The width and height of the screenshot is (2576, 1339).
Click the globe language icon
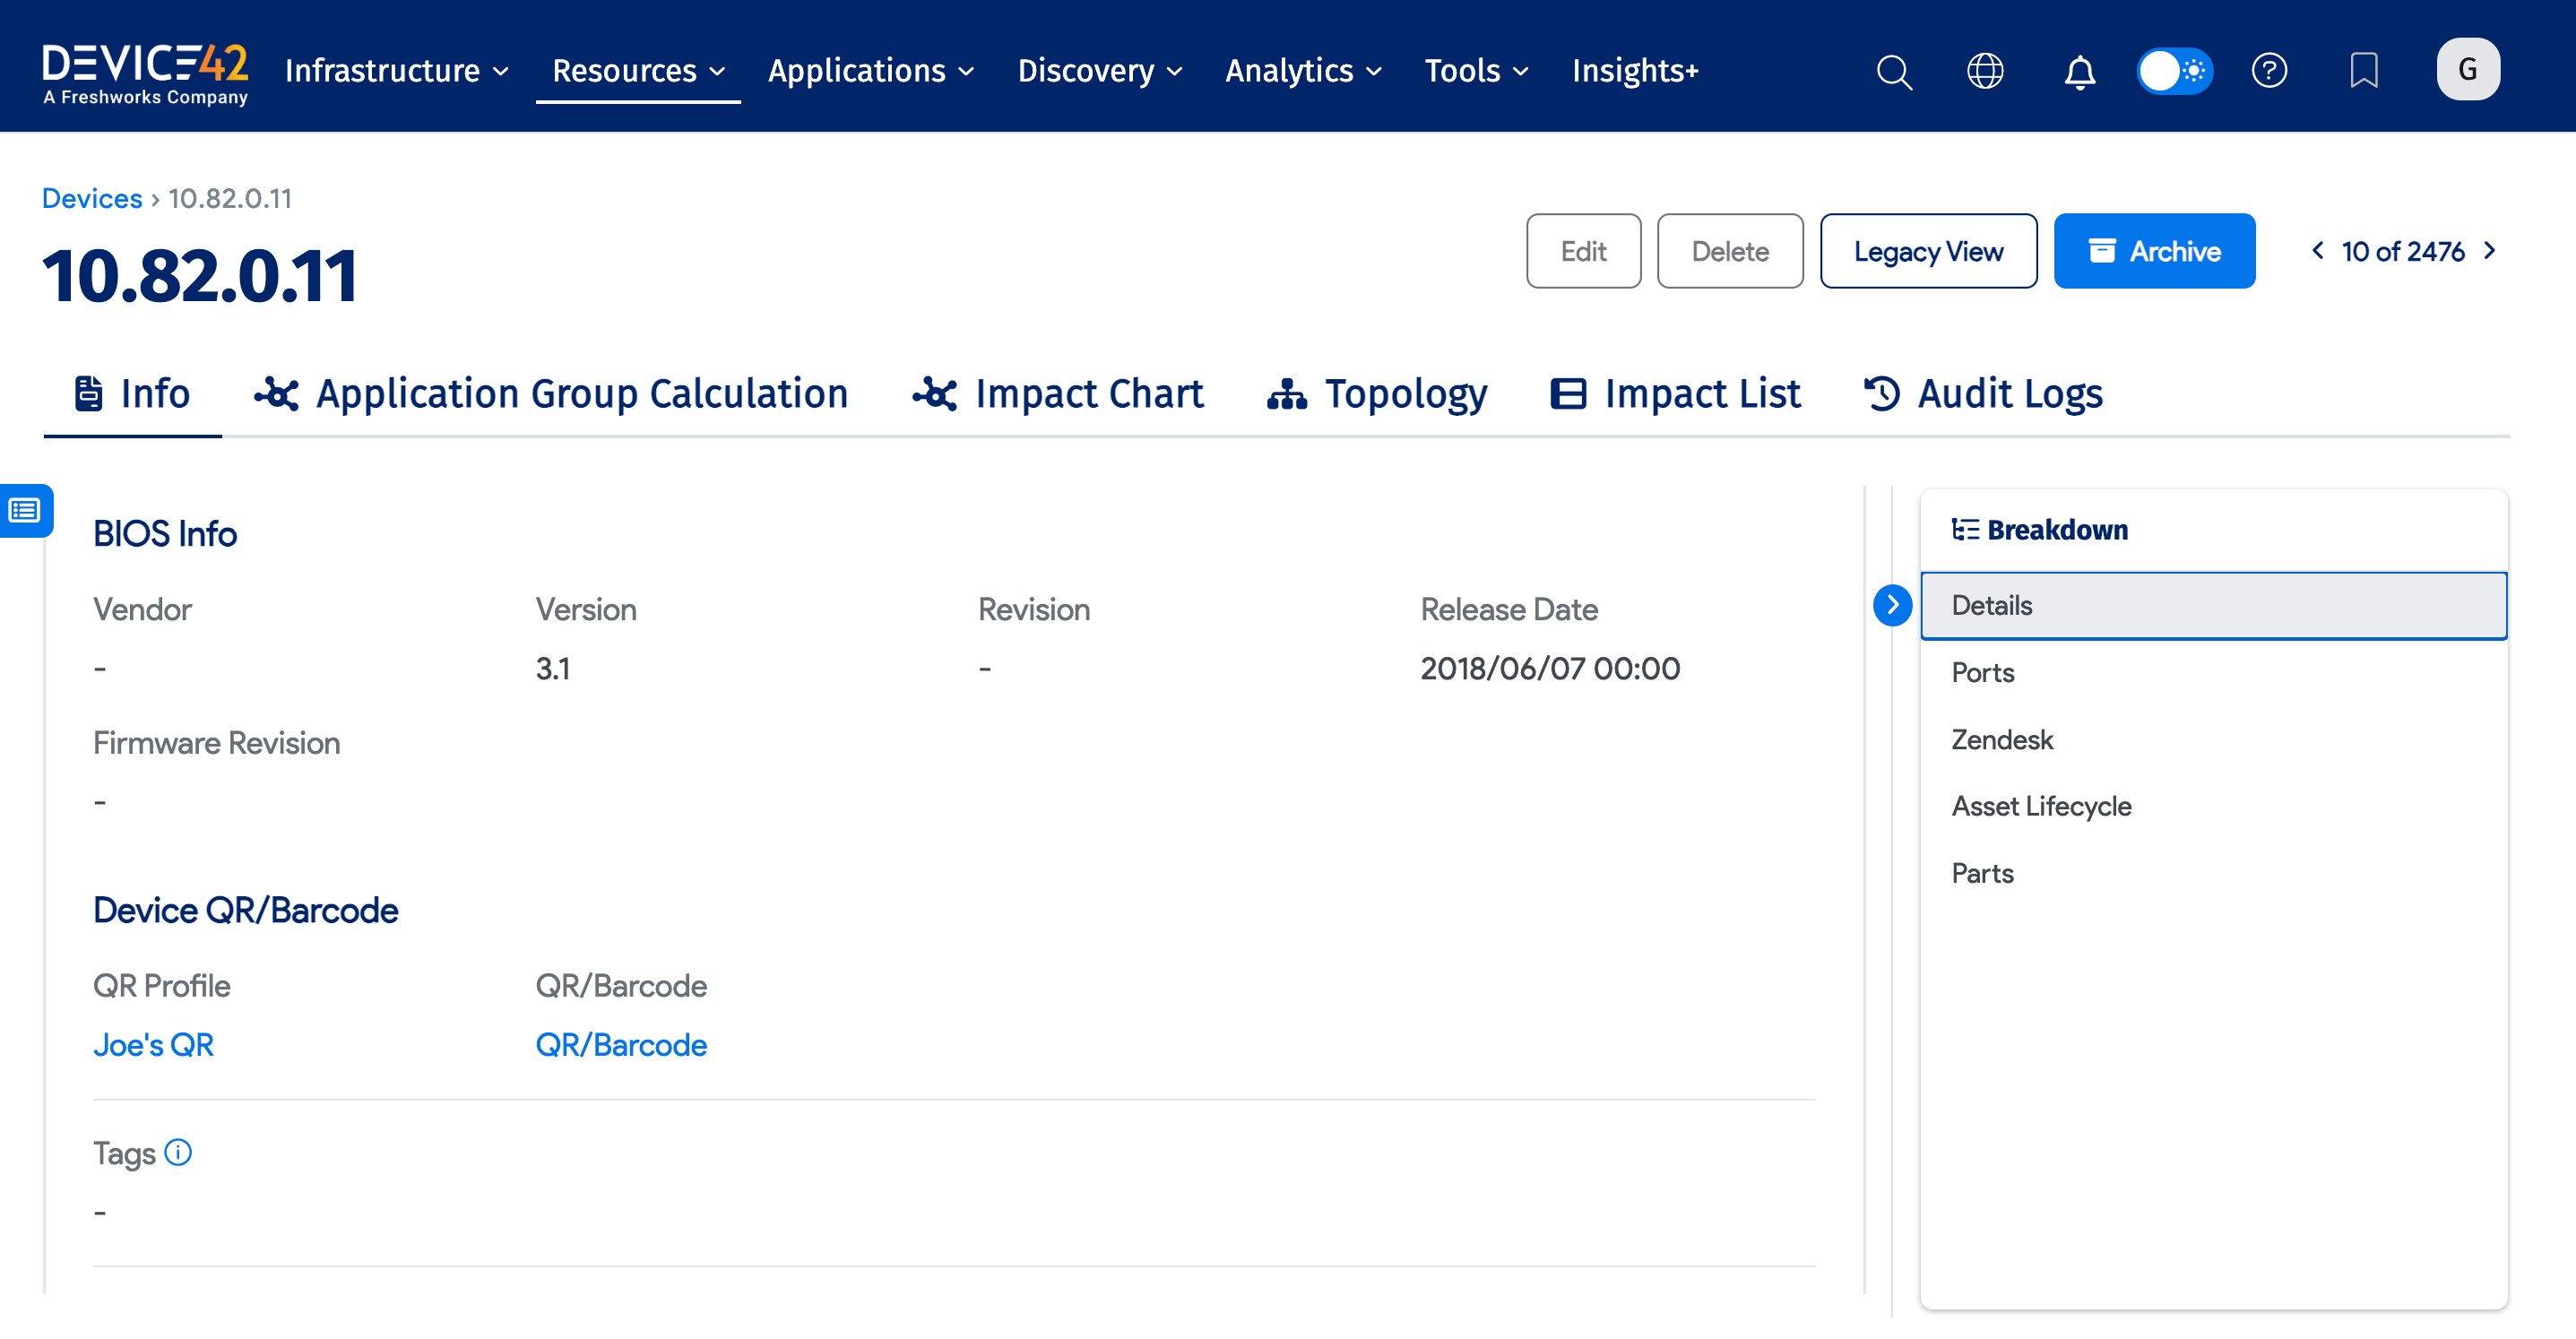[1984, 71]
